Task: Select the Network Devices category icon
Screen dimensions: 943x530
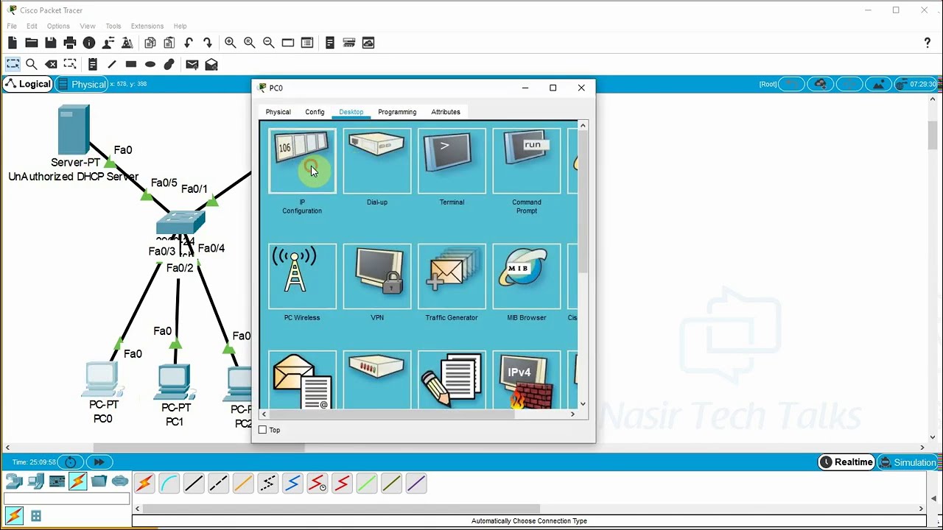Action: [x=14, y=481]
